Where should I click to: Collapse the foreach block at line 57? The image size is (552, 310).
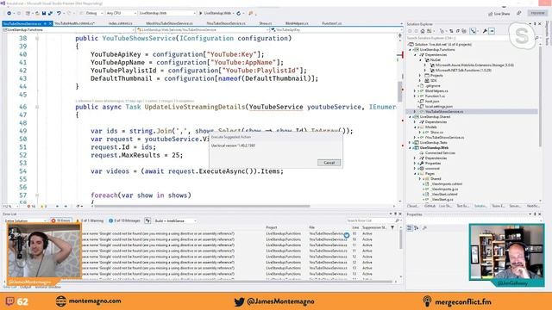[x=37, y=195]
